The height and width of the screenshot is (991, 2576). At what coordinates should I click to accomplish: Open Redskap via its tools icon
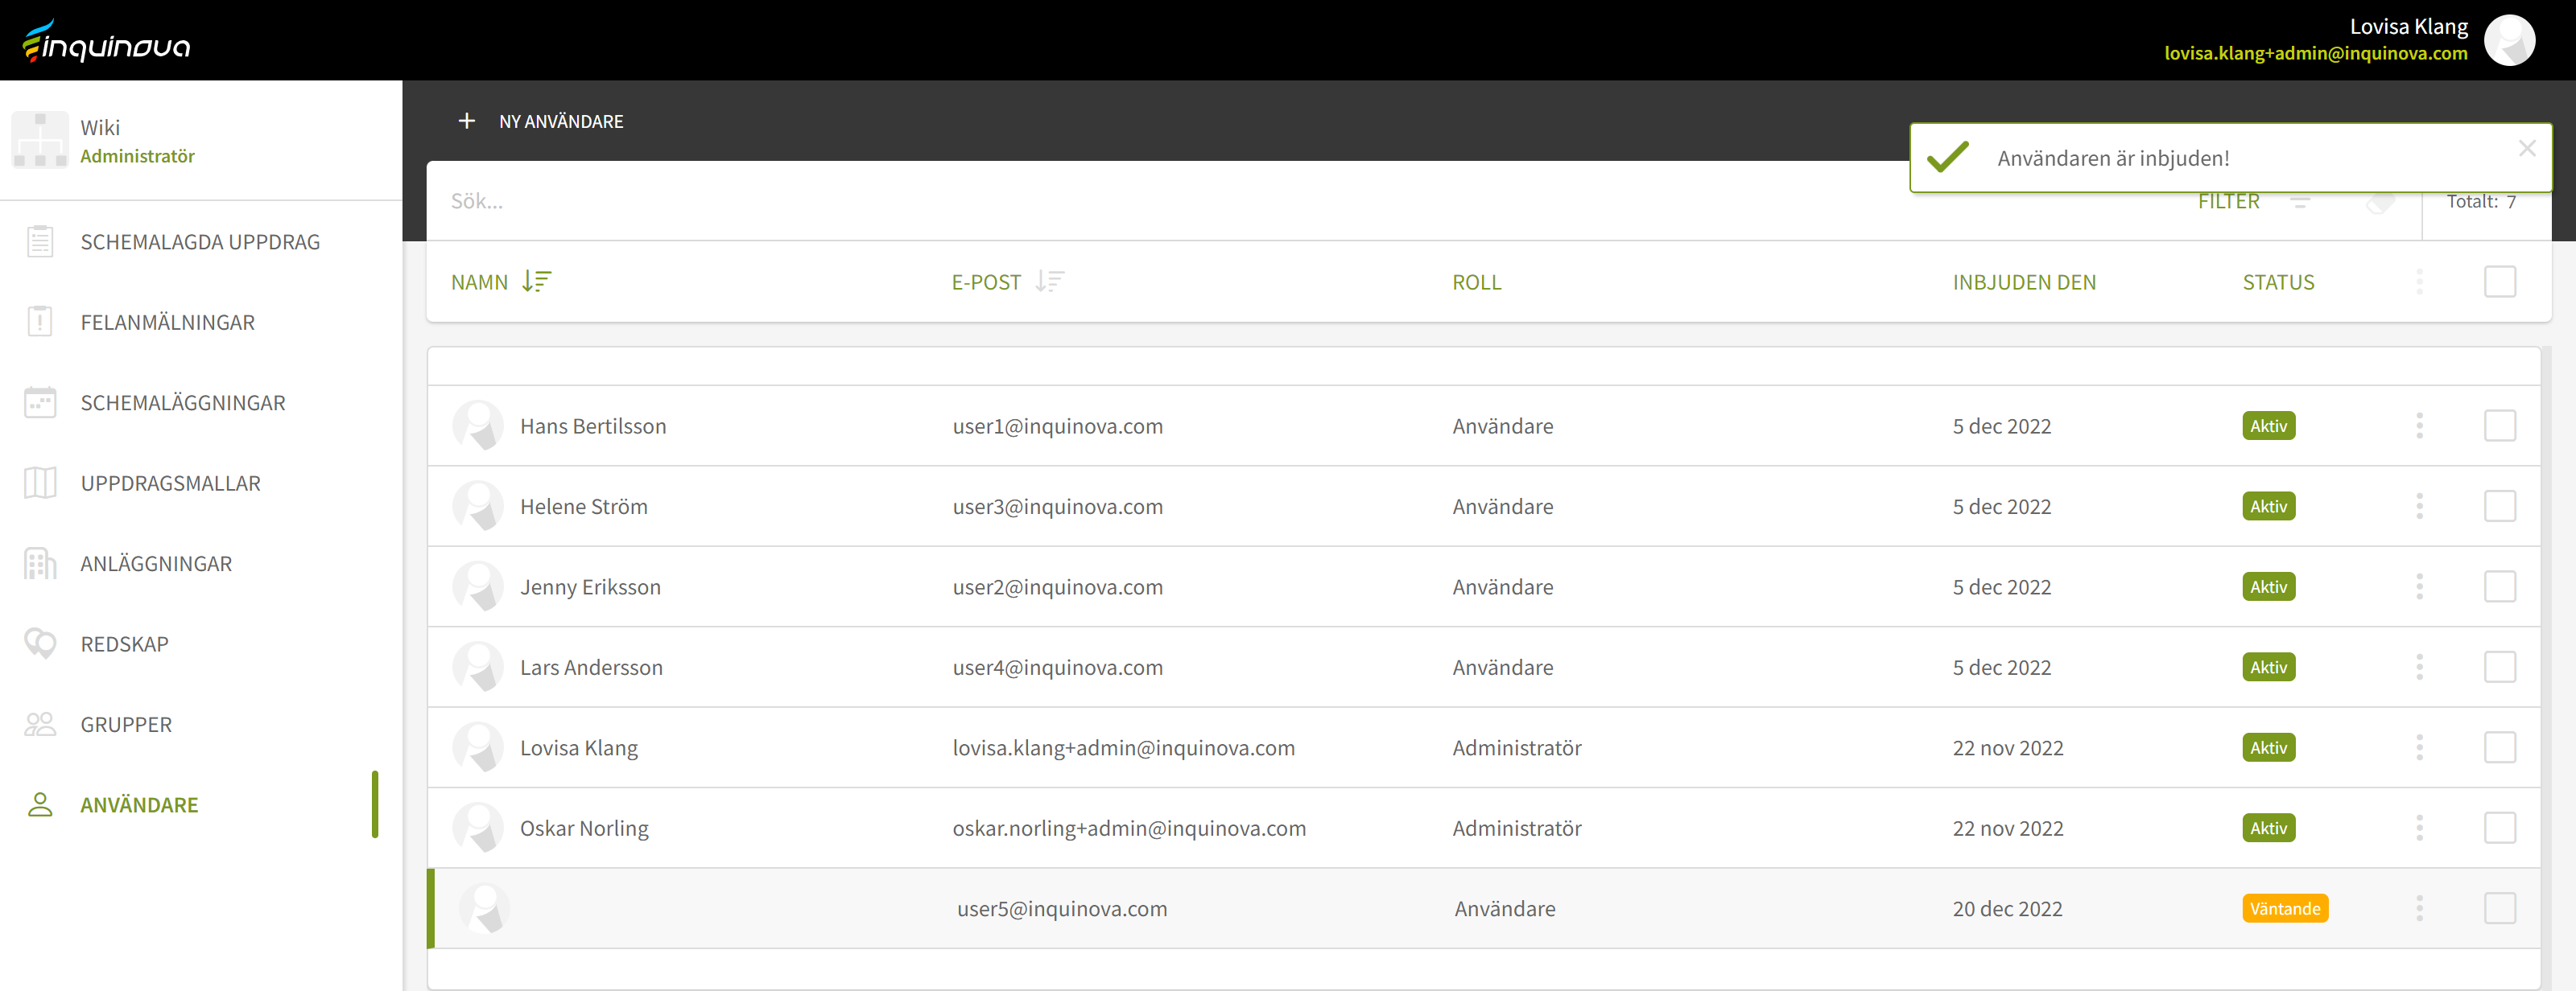pyautogui.click(x=40, y=644)
